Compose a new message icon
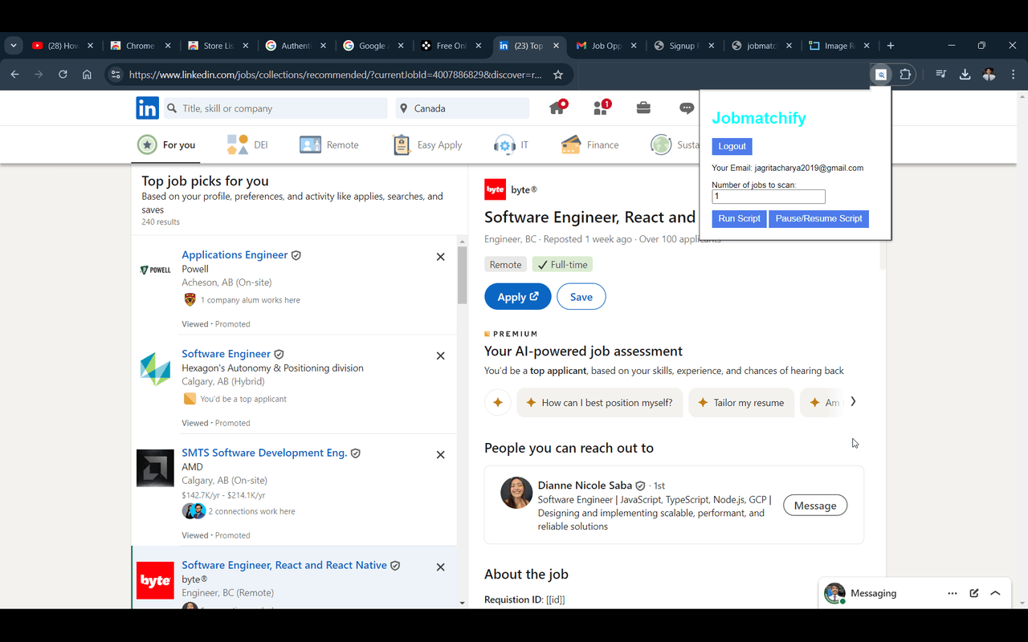This screenshot has height=642, width=1028. [x=974, y=593]
